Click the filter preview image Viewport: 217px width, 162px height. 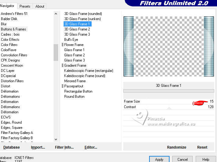(x=169, y=46)
